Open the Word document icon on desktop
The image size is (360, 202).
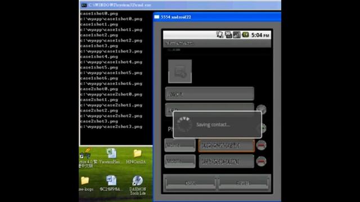coord(111,183)
